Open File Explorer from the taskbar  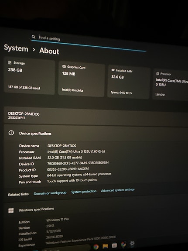tap(105, 246)
